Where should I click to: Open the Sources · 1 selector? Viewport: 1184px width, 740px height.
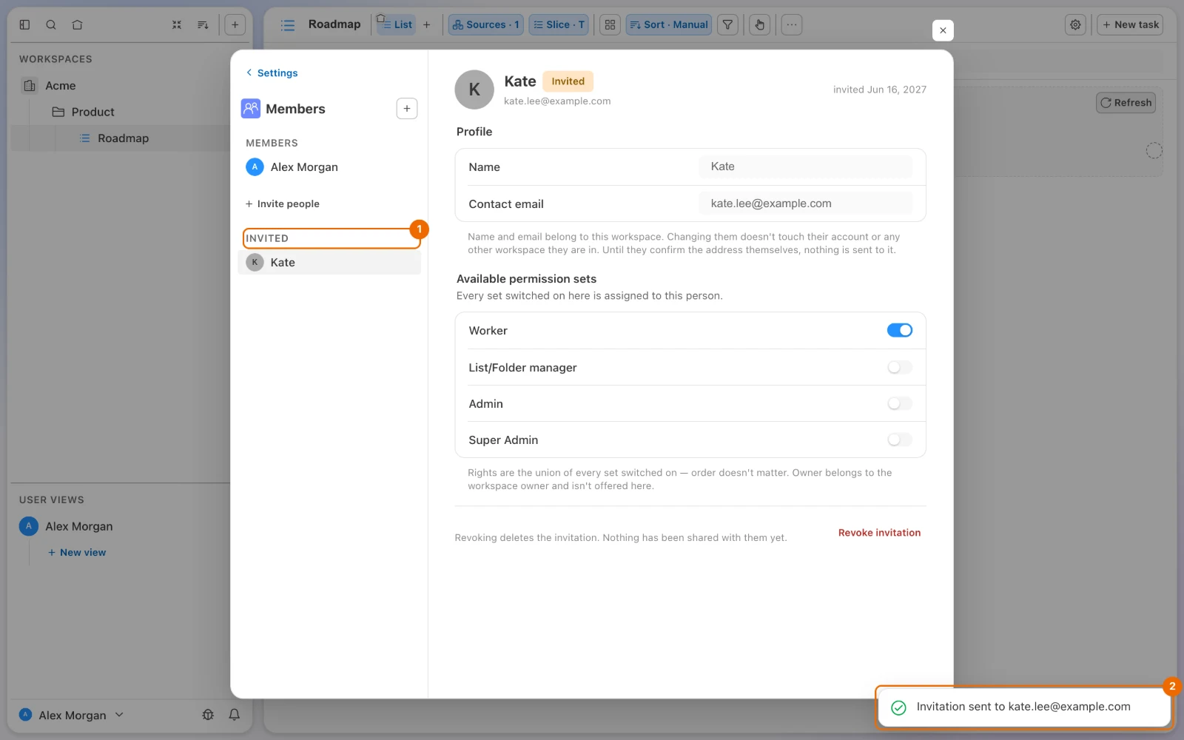click(485, 24)
